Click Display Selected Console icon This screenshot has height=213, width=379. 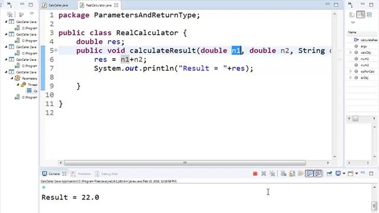pos(338,173)
